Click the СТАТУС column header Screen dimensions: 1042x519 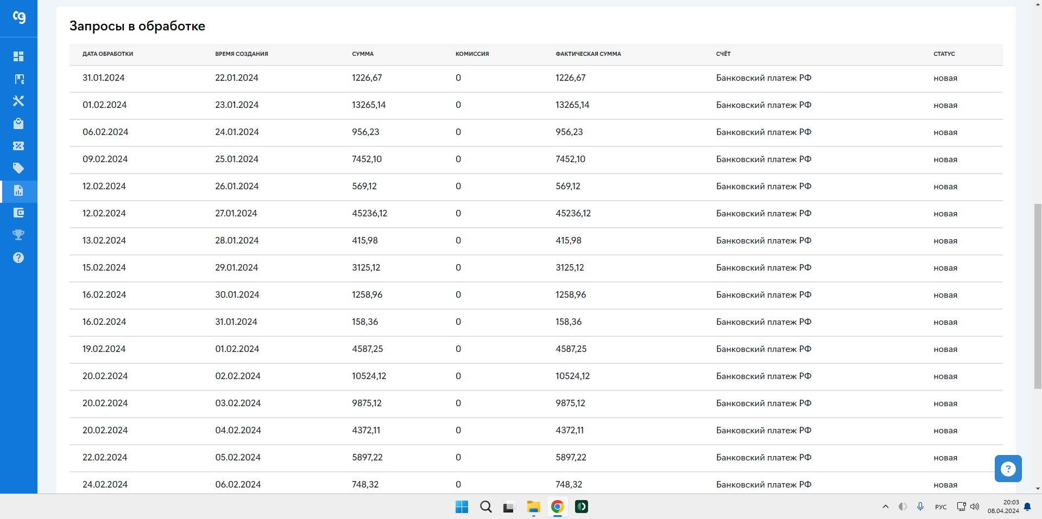[944, 54]
